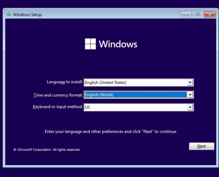Click the Windows Setup title bar icon
The image size is (219, 177).
(x=9, y=14)
